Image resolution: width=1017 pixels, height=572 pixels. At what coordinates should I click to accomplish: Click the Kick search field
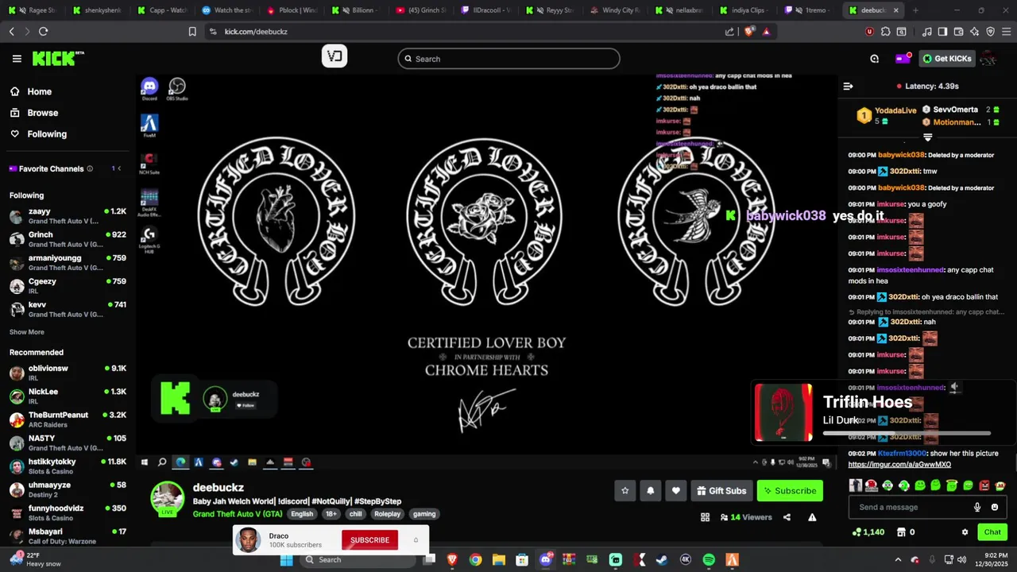click(x=508, y=59)
